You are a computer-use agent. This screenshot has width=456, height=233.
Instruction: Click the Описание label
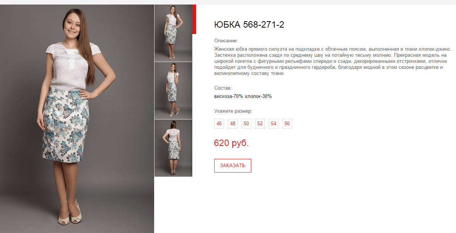(226, 40)
